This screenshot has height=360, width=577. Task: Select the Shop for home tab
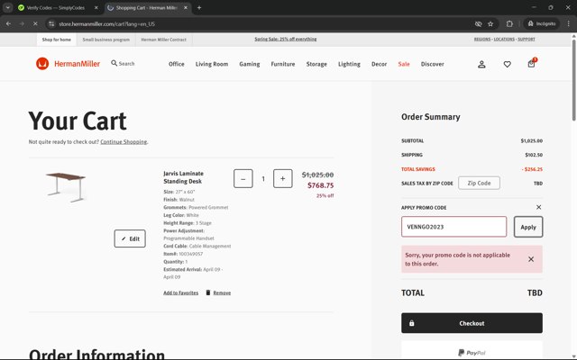coord(56,40)
